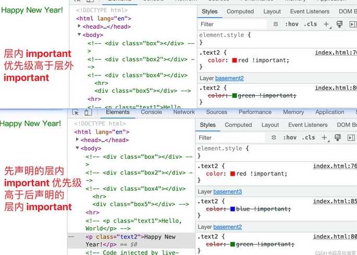Open the red color swatch in upper pane
The height and width of the screenshot is (255, 357).
pos(235,60)
